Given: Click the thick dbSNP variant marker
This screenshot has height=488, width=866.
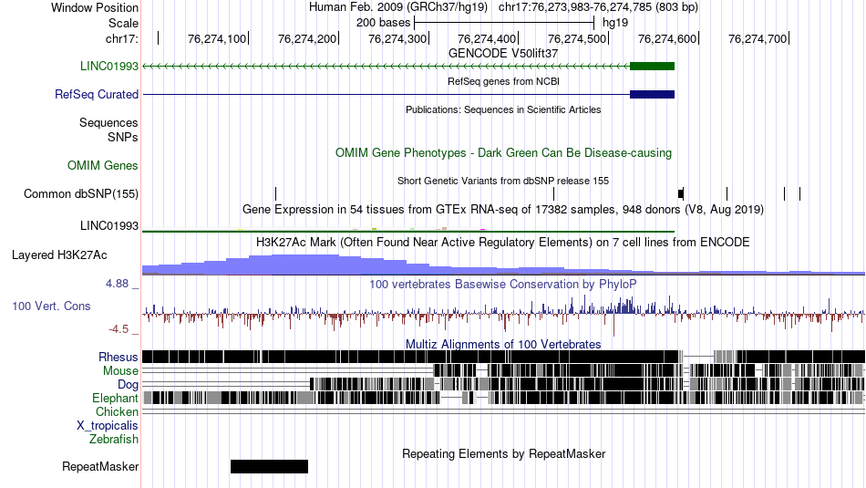Looking at the screenshot, I should (x=681, y=194).
